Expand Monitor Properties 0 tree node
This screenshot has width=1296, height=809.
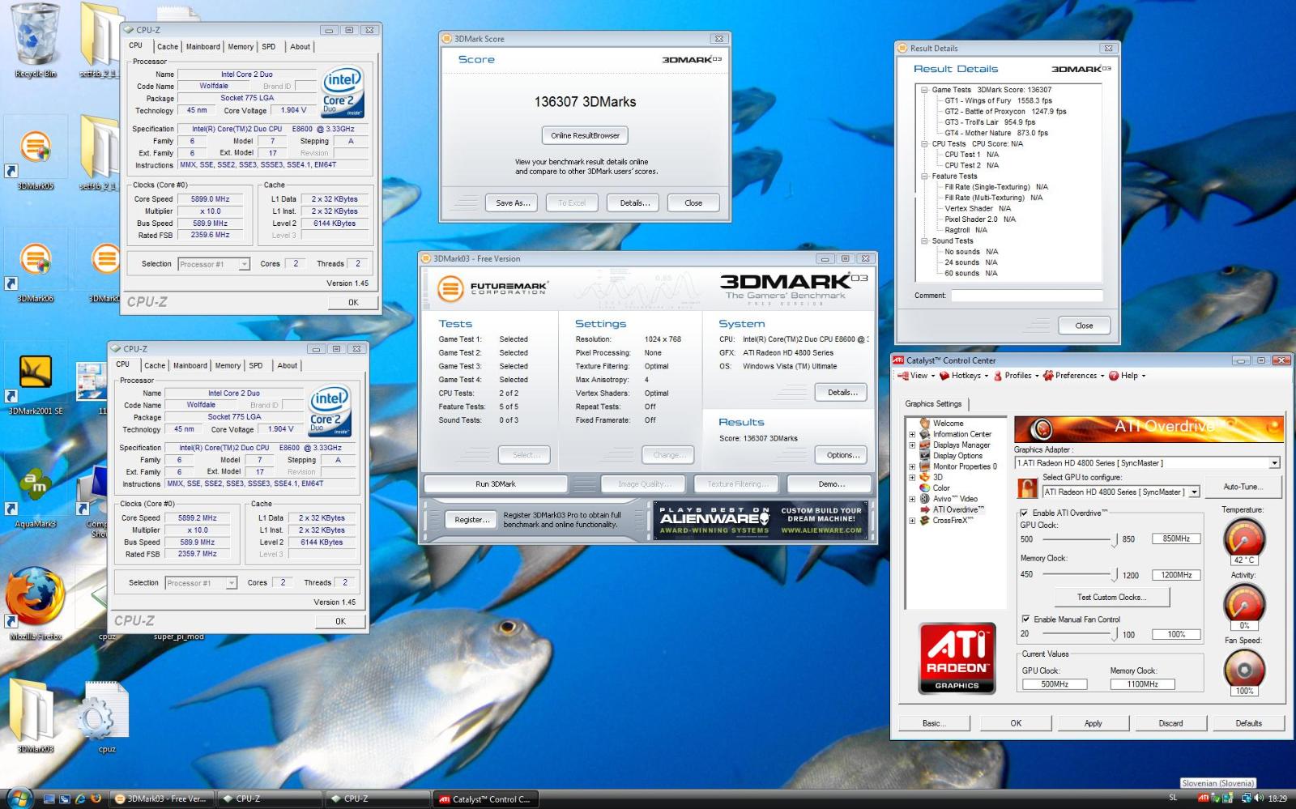(x=912, y=466)
